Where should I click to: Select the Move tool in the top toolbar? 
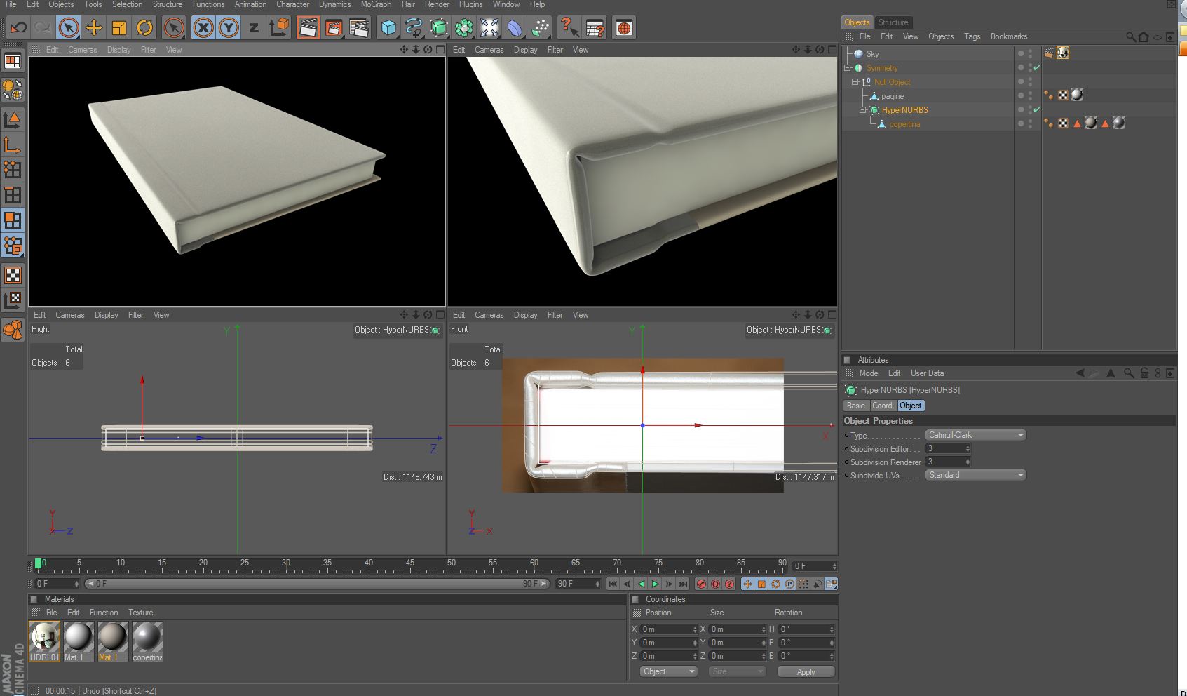94,28
